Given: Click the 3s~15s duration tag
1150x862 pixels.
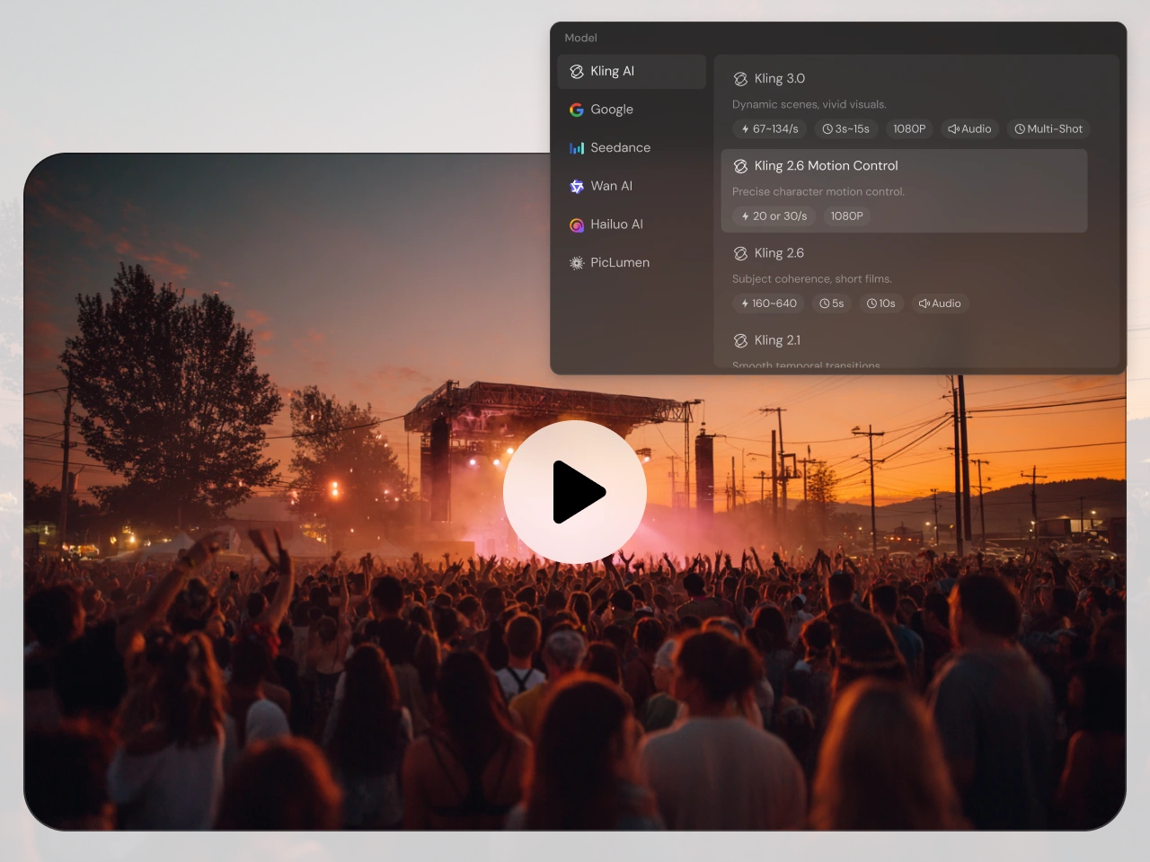Looking at the screenshot, I should [845, 129].
